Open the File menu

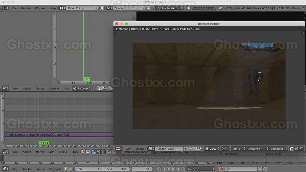point(15,8)
